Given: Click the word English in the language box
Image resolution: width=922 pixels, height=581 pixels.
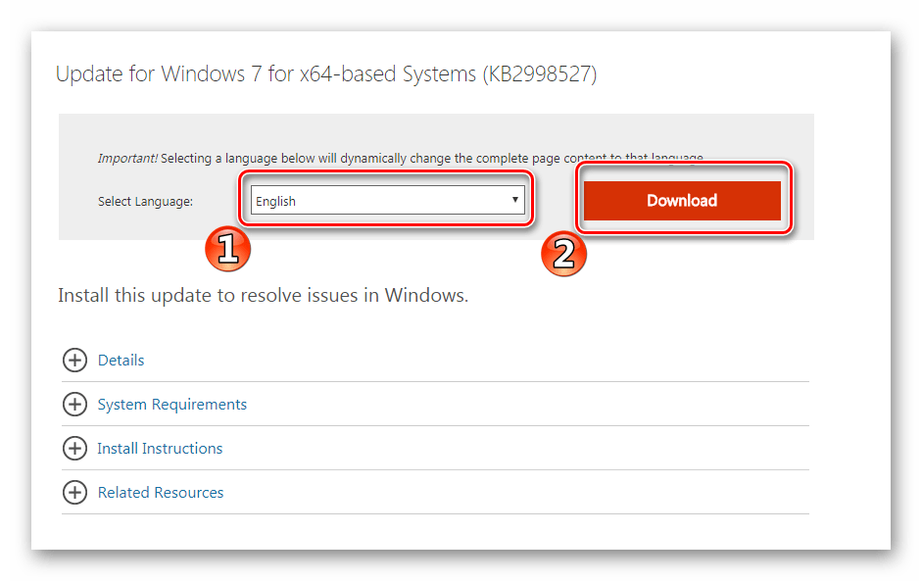Looking at the screenshot, I should click(x=275, y=201).
